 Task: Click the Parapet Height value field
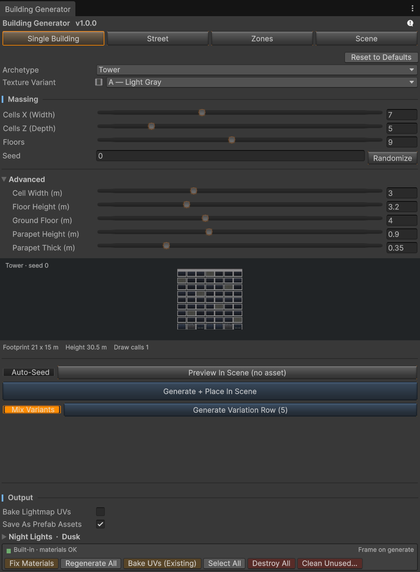point(402,234)
